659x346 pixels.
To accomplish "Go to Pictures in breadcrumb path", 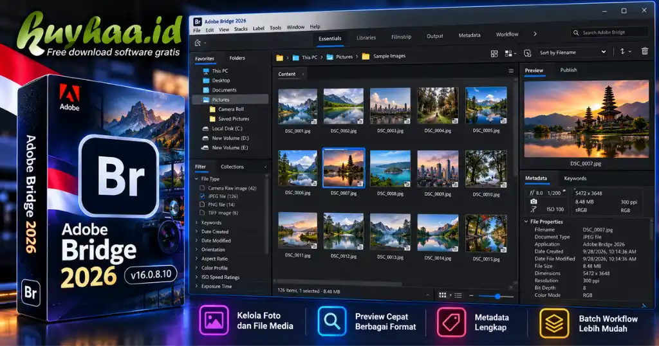I will (344, 57).
